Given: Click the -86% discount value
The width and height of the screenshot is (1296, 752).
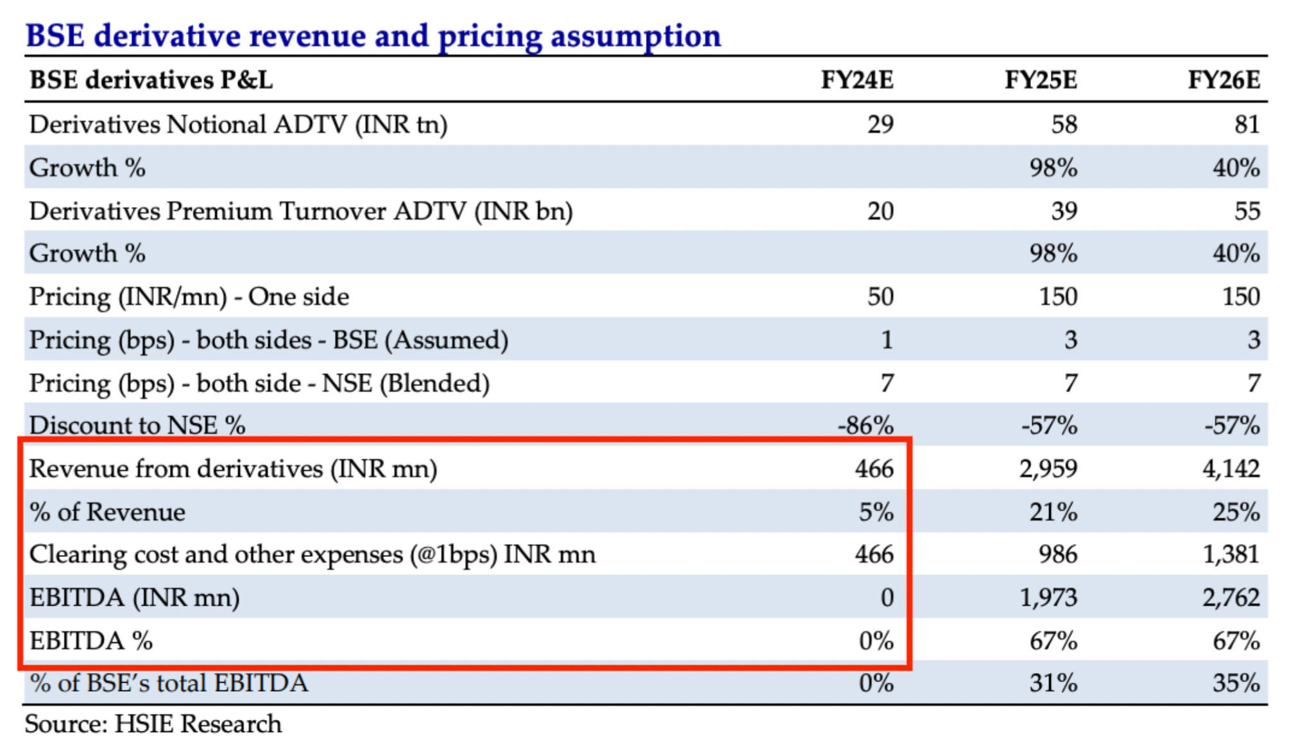Looking at the screenshot, I should click(865, 425).
